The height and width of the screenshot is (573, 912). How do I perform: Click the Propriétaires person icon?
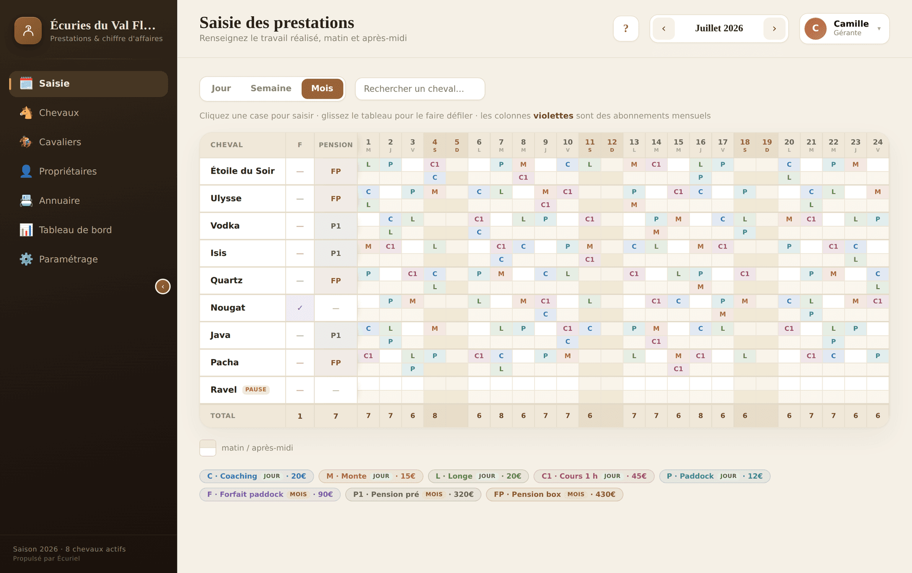point(26,171)
